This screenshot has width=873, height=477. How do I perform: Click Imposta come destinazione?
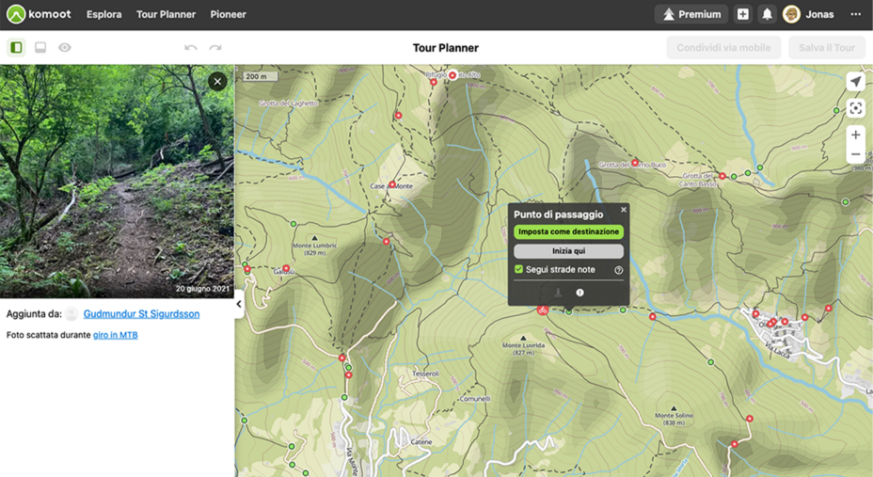[x=568, y=231]
